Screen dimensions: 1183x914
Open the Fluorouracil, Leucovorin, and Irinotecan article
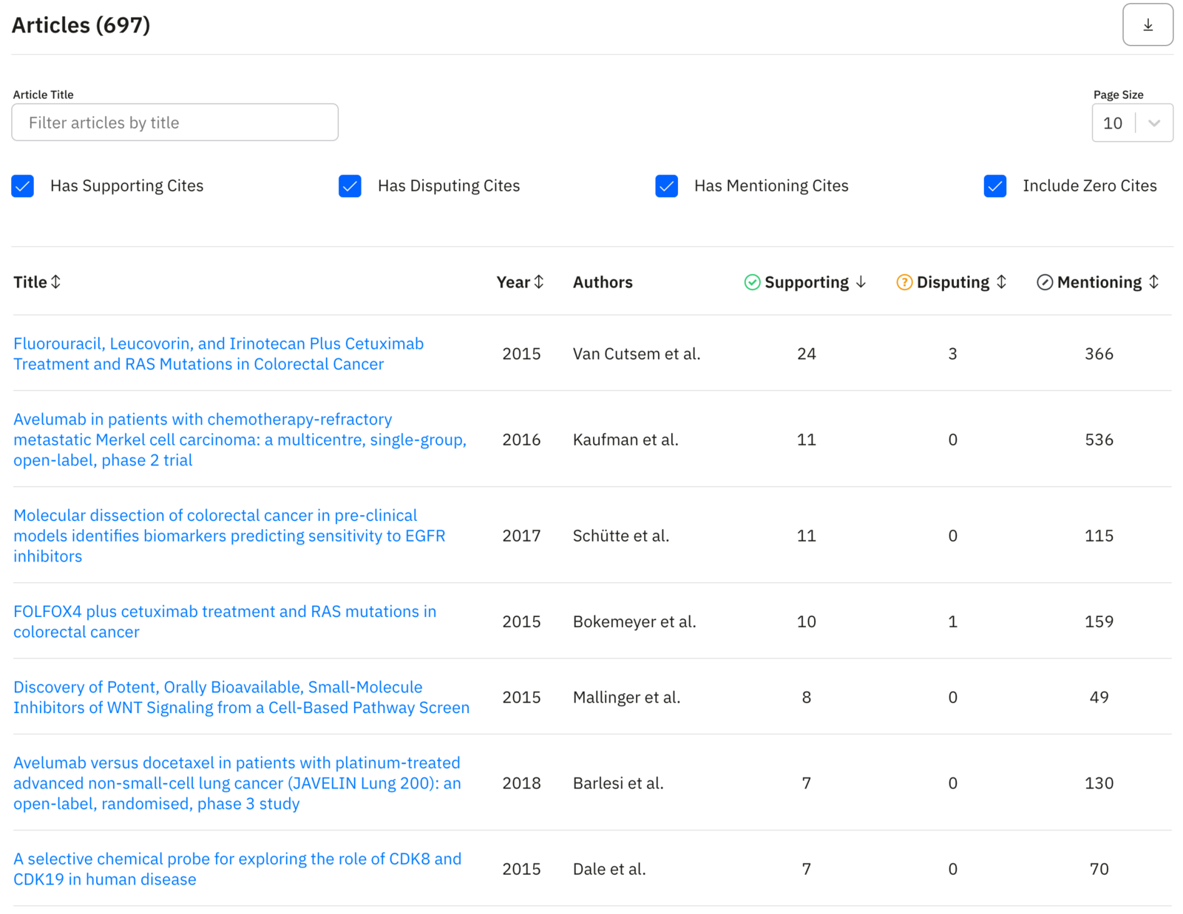218,353
